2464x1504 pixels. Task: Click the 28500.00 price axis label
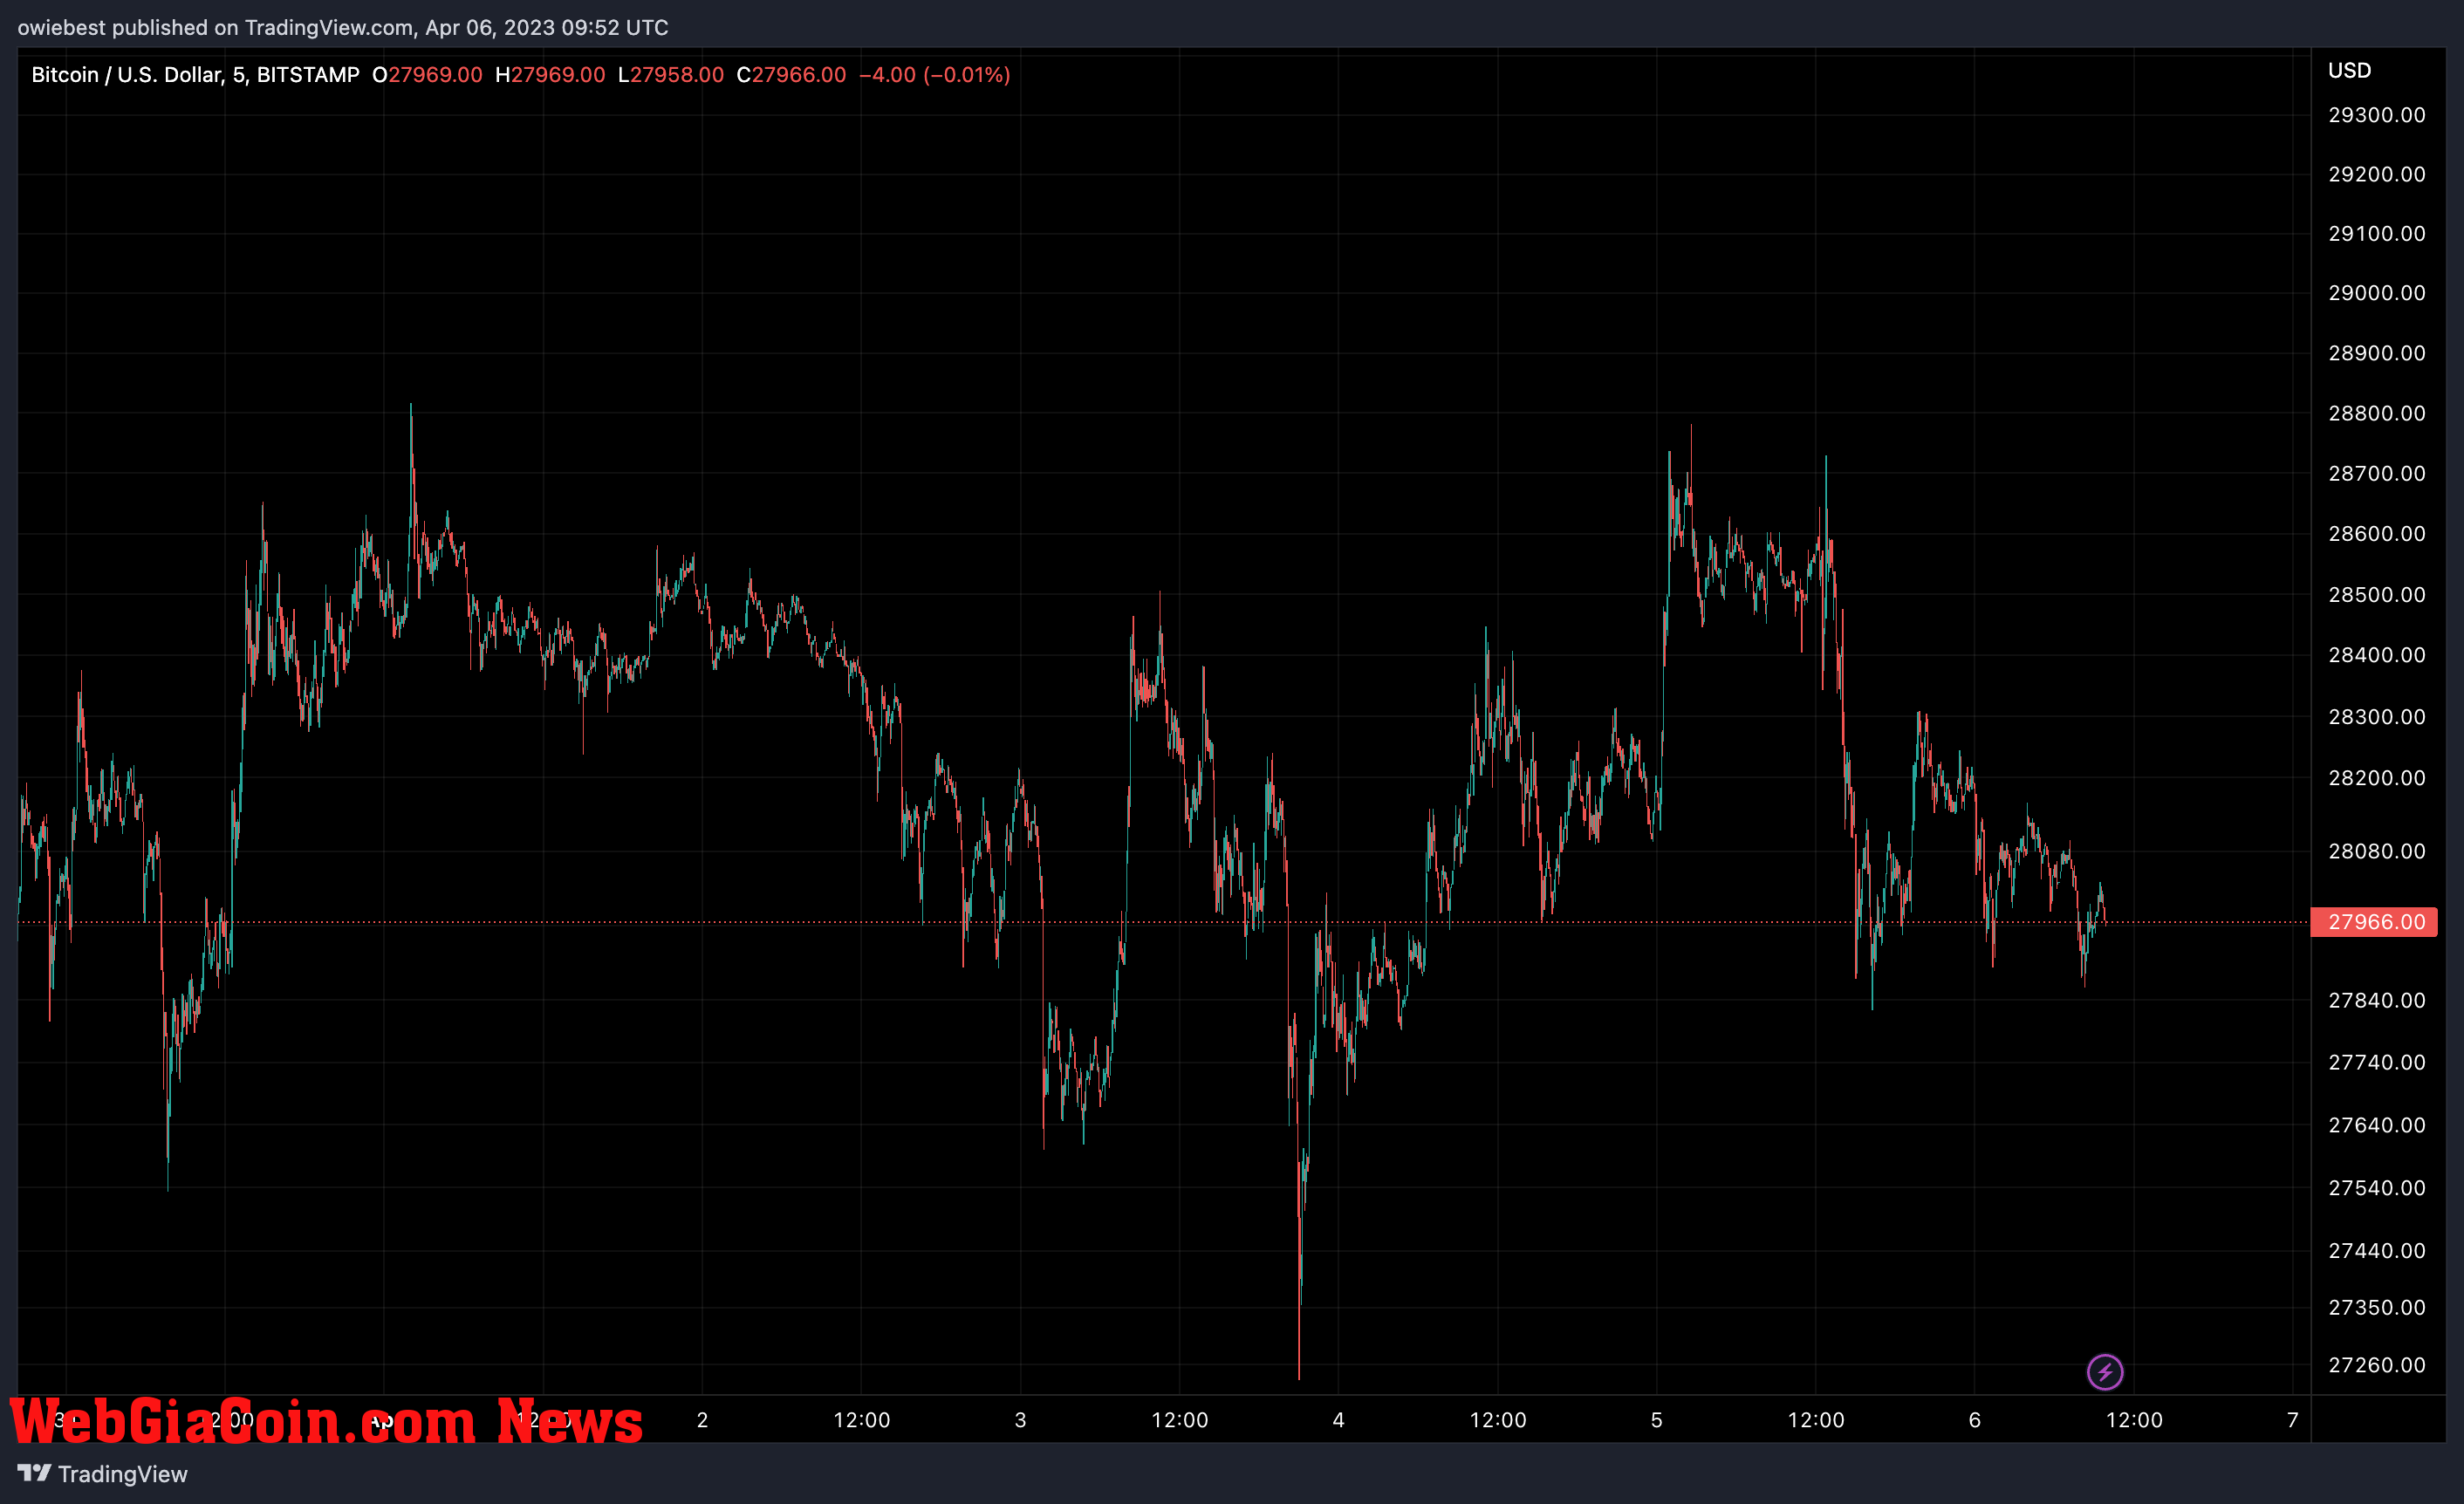pyautogui.click(x=2377, y=594)
